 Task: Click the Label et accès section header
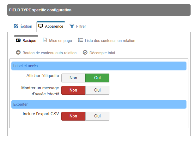pos(99,66)
